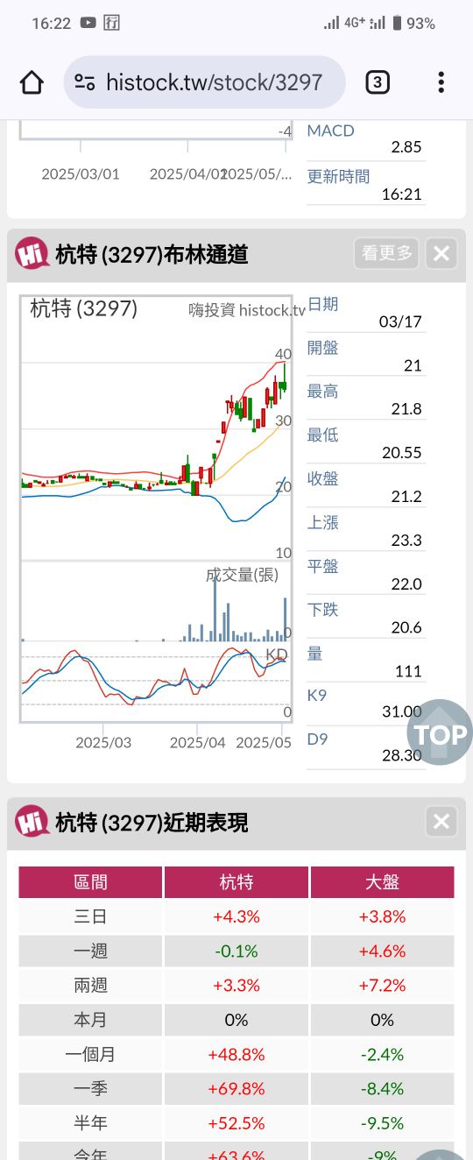Tap the 2025/03 axis label under KD chart

click(103, 742)
